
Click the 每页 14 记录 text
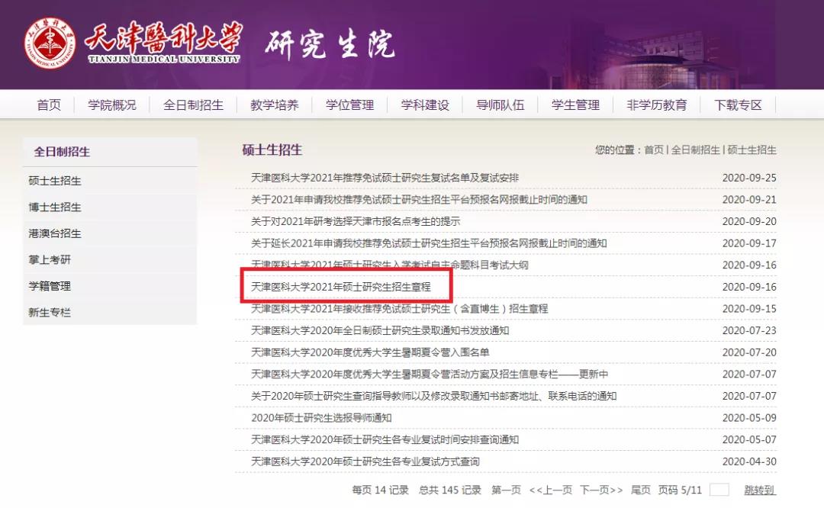[x=380, y=490]
